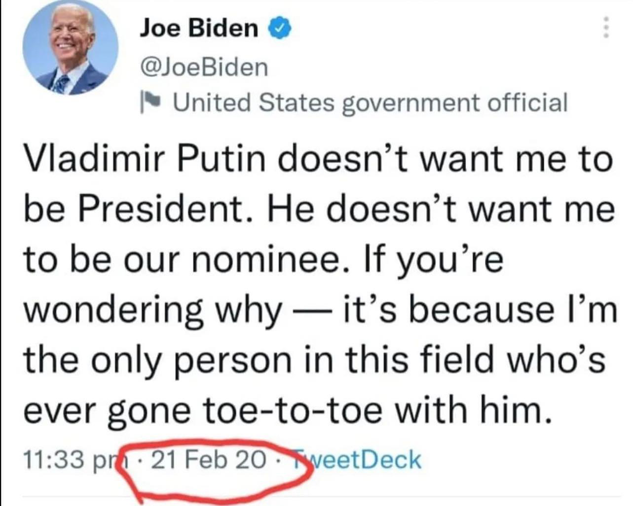This screenshot has width=633, height=506.
Task: Click the blue verified checkmark badge
Action: (x=280, y=29)
